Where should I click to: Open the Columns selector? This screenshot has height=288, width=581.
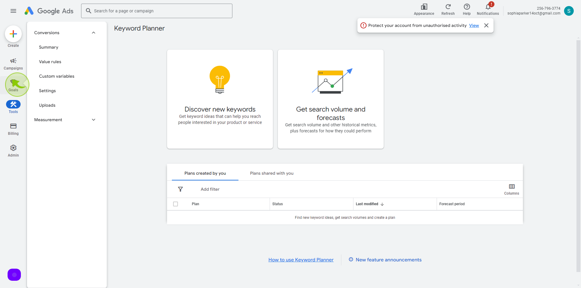coord(512,189)
